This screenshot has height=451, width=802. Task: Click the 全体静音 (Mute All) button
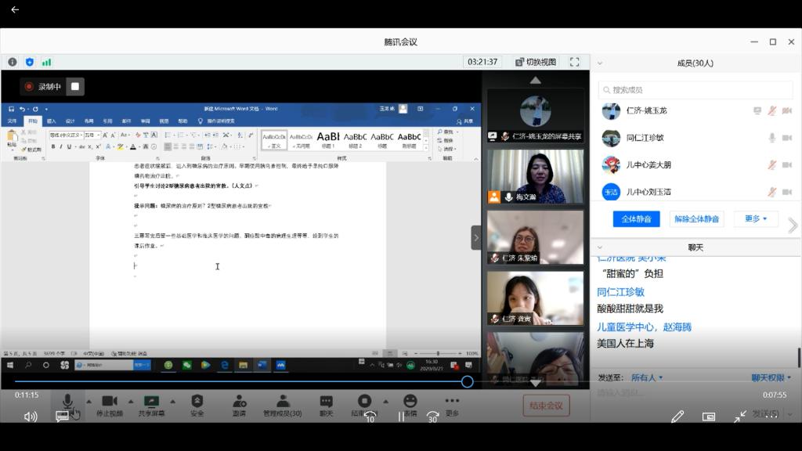tap(636, 218)
